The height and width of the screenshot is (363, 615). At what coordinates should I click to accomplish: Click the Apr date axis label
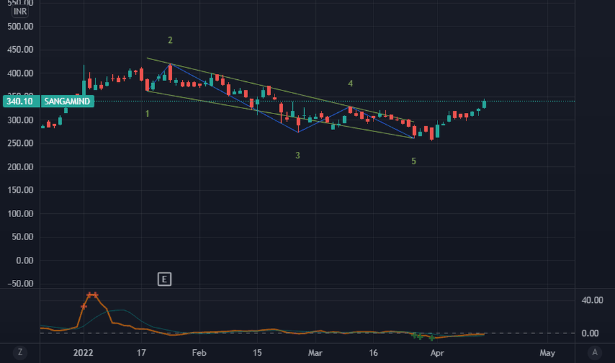(x=437, y=353)
